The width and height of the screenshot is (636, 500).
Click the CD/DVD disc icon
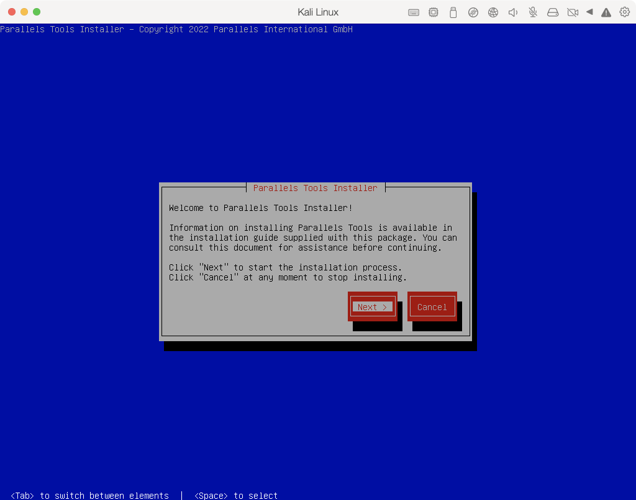(473, 12)
